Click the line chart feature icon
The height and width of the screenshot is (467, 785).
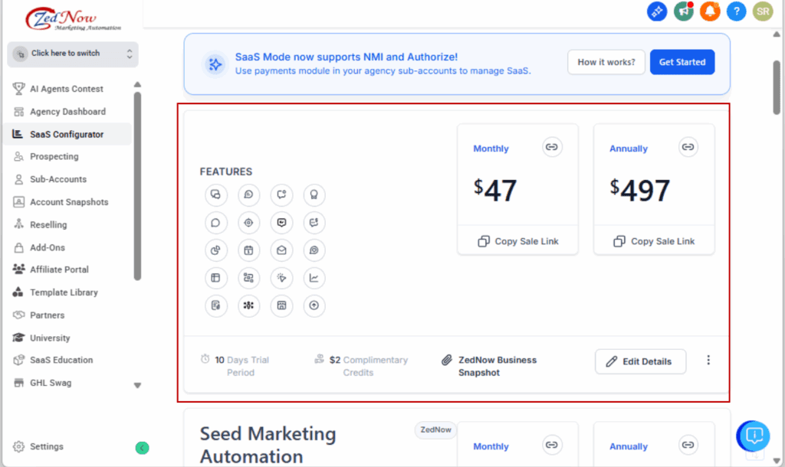(x=314, y=278)
